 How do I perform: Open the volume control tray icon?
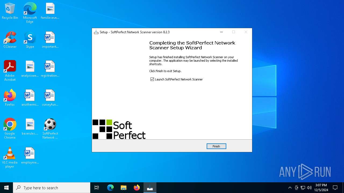[309, 188]
